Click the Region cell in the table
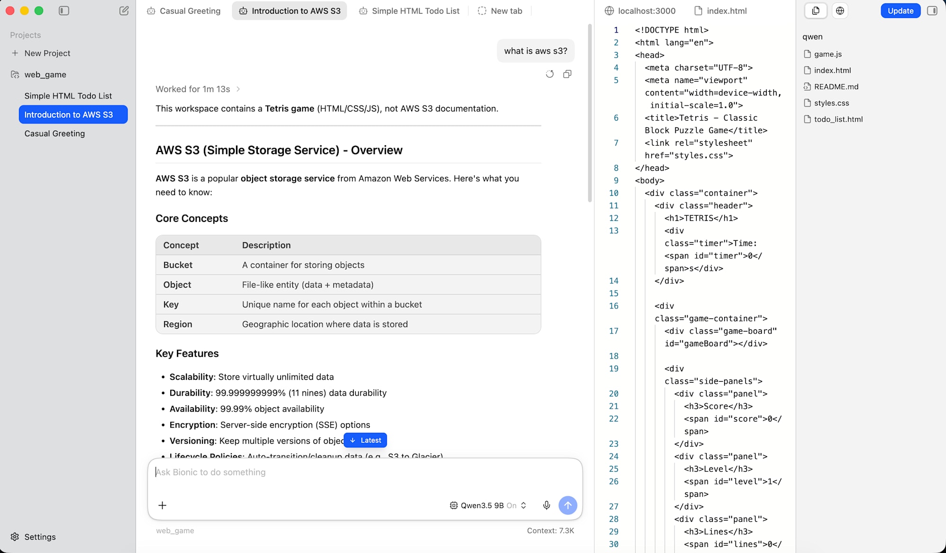Screen dimensions: 946x553 click(178, 324)
